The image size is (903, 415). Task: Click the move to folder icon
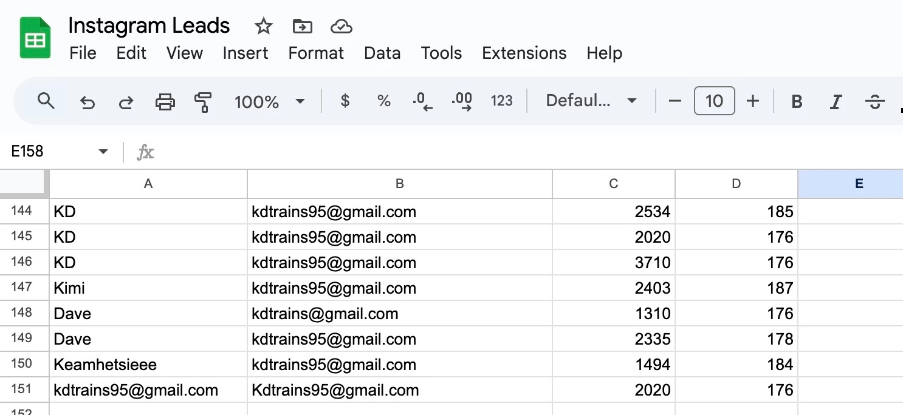[302, 26]
